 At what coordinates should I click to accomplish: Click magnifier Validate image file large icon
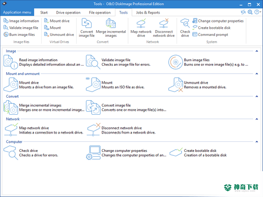(x=93, y=62)
